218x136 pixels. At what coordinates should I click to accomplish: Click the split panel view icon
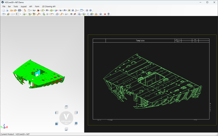point(4,14)
